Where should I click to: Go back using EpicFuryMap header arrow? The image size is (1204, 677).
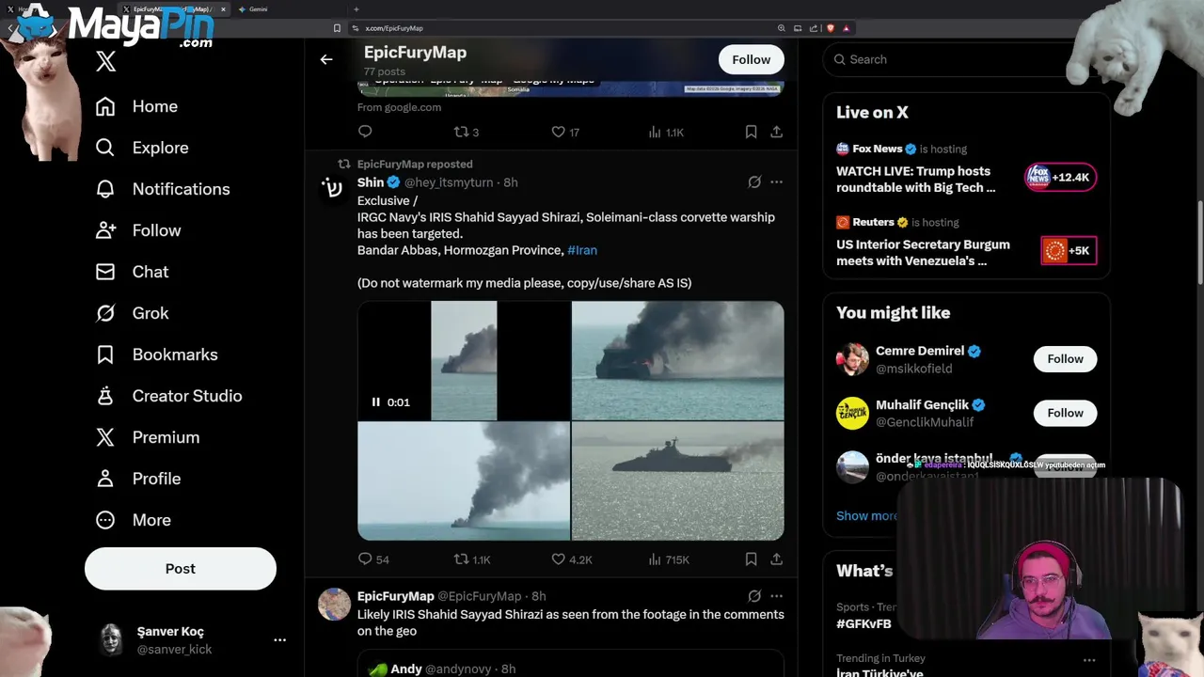tap(326, 59)
